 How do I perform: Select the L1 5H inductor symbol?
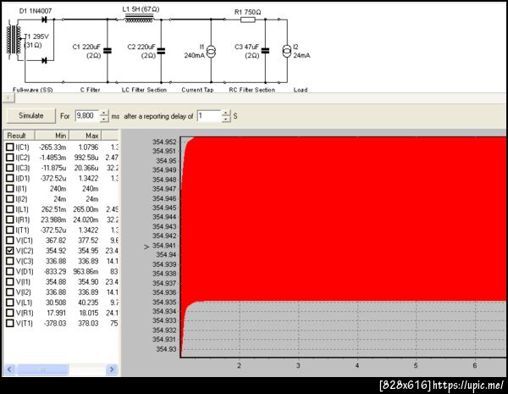(x=140, y=19)
